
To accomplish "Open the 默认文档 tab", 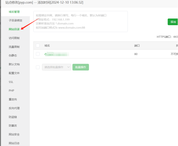I will 14,64.
